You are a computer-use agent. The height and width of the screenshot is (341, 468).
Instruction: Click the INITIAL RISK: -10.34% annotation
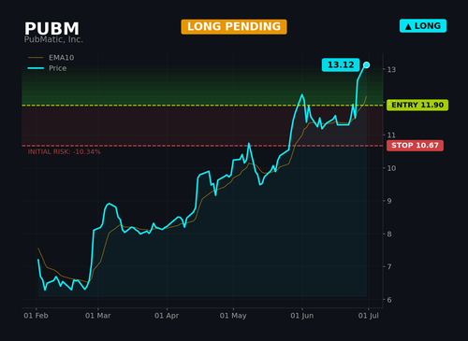65,152
